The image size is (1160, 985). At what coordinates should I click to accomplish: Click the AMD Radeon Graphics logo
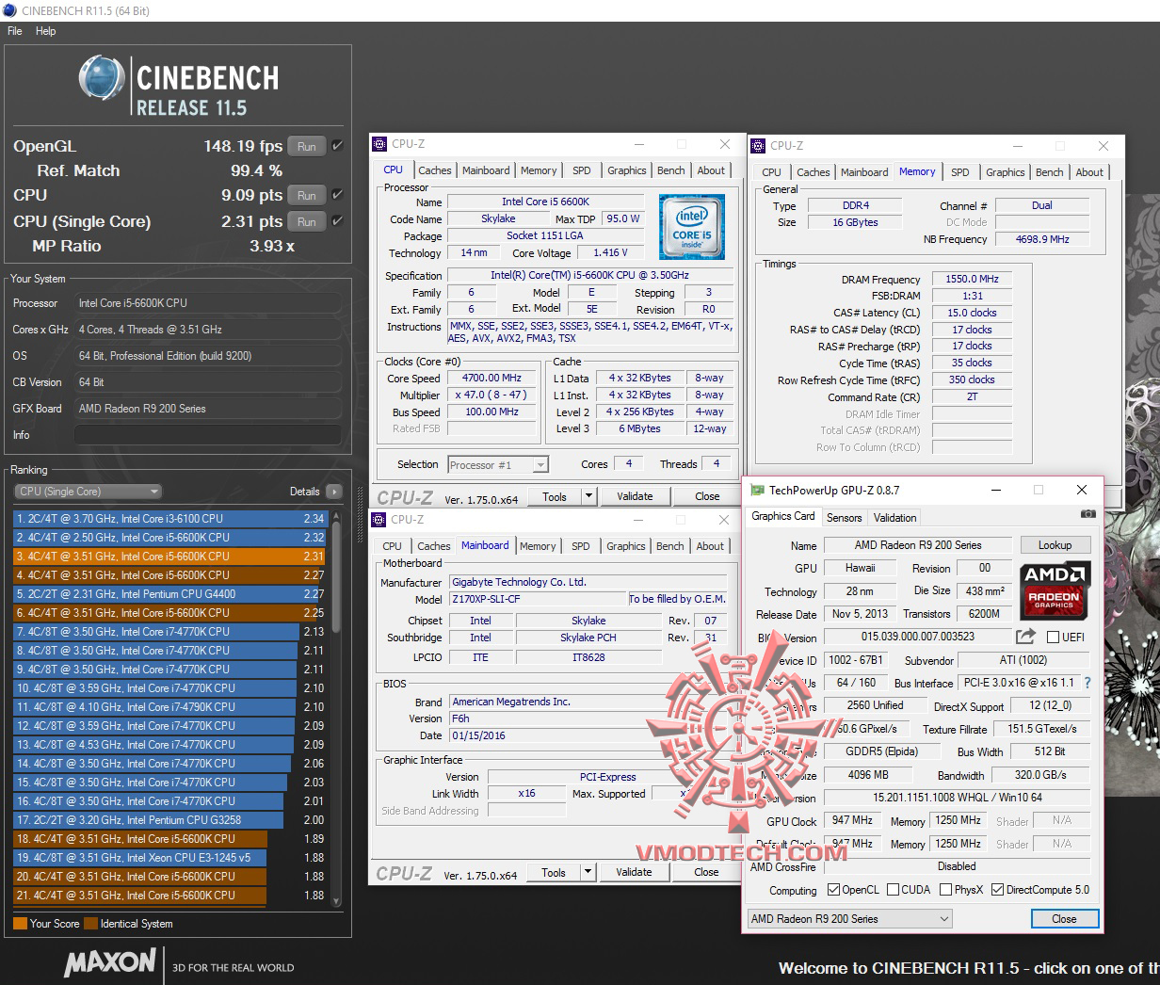(x=1055, y=590)
